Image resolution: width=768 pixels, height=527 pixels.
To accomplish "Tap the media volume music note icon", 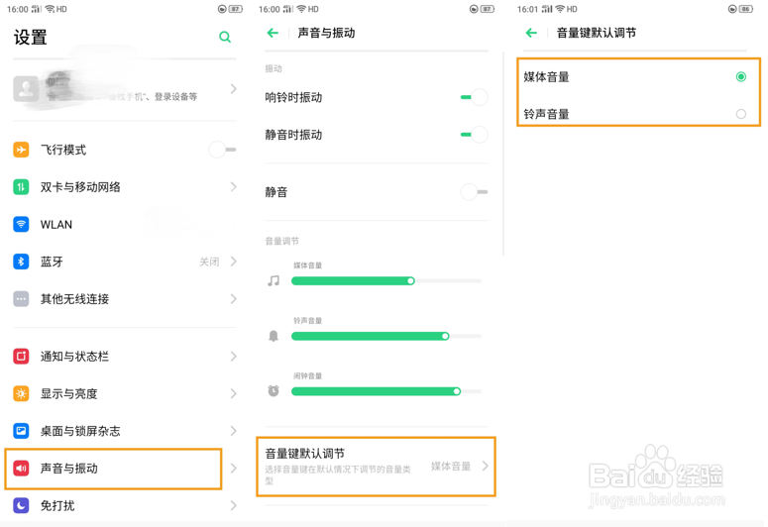I will (x=274, y=280).
